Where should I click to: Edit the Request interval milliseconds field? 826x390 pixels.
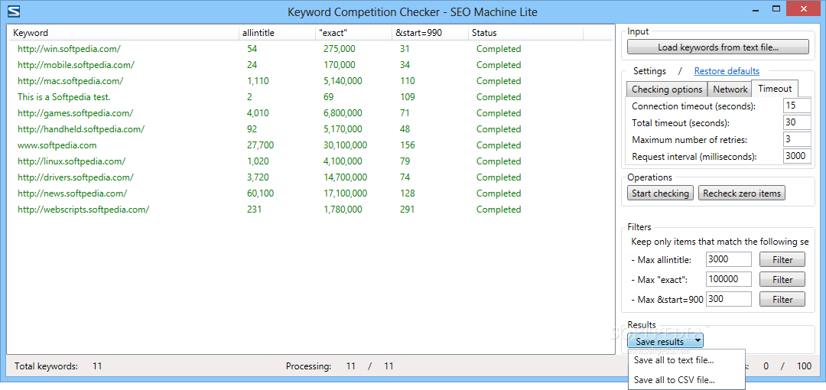[x=796, y=156]
